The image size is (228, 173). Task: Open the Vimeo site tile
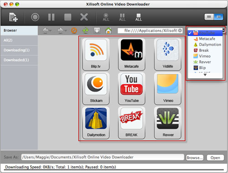168,88
